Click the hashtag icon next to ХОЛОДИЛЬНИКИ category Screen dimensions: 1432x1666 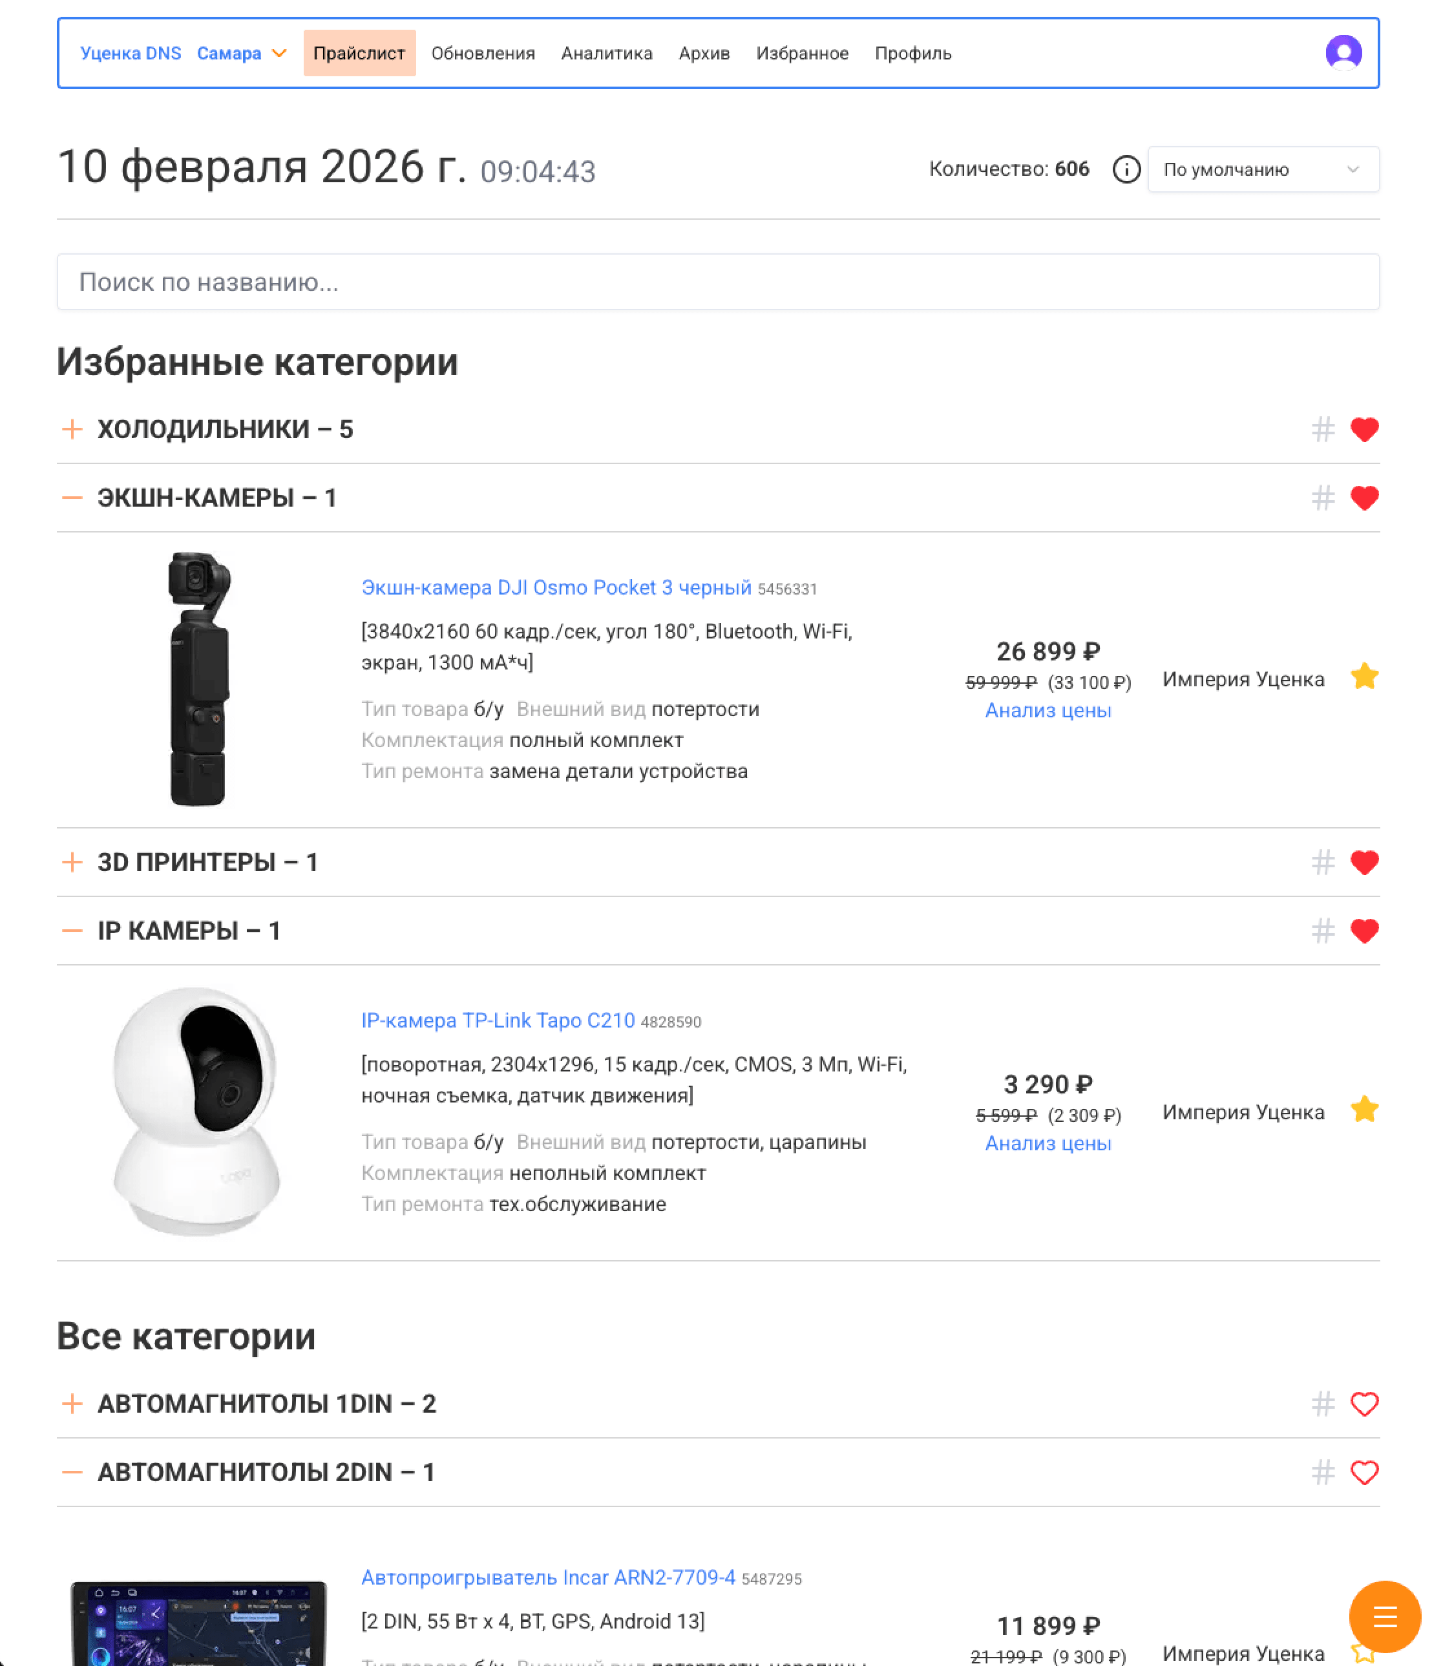click(x=1322, y=429)
